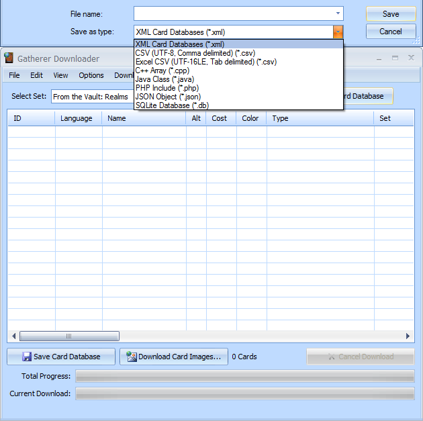Click the floppy disk icon on Save Card Database

[27, 357]
